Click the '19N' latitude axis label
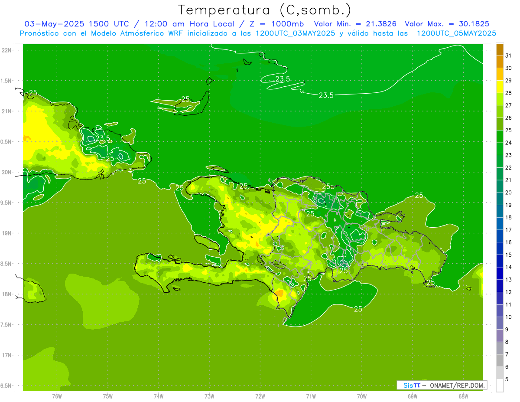This screenshot has height=402, width=520. coord(7,233)
